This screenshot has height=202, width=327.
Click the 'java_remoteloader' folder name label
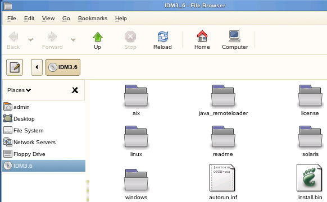coord(223,113)
